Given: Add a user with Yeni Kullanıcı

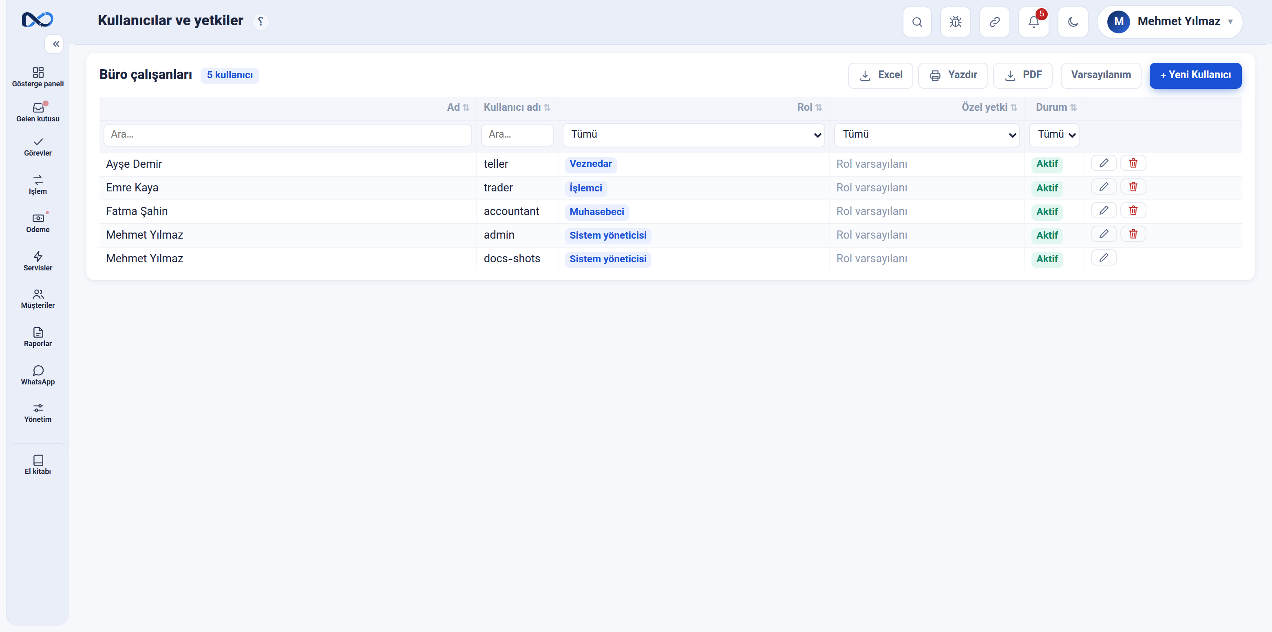Looking at the screenshot, I should 1195,75.
